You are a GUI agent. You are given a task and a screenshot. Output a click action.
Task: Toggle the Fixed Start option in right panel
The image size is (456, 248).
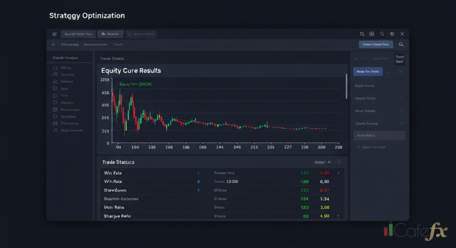(x=399, y=59)
